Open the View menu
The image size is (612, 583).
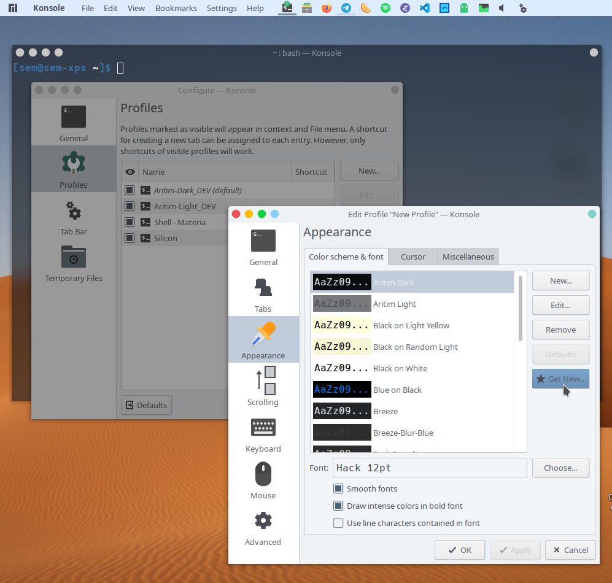click(x=136, y=8)
